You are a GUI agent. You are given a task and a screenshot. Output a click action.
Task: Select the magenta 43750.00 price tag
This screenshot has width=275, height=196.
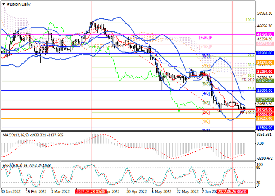tap(263, 34)
